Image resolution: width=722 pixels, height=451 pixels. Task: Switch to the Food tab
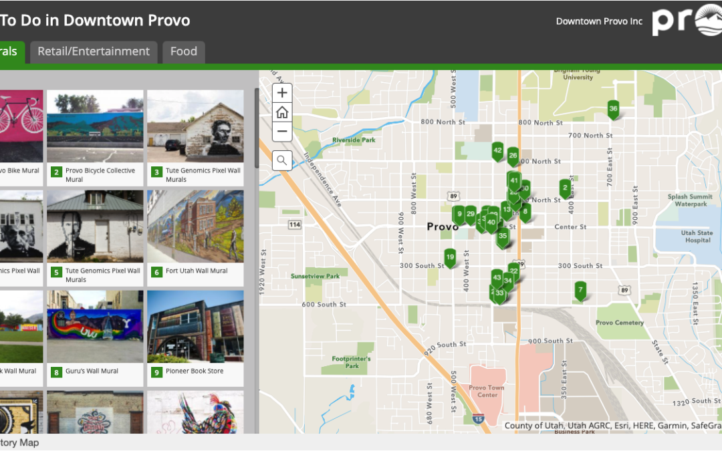click(184, 52)
